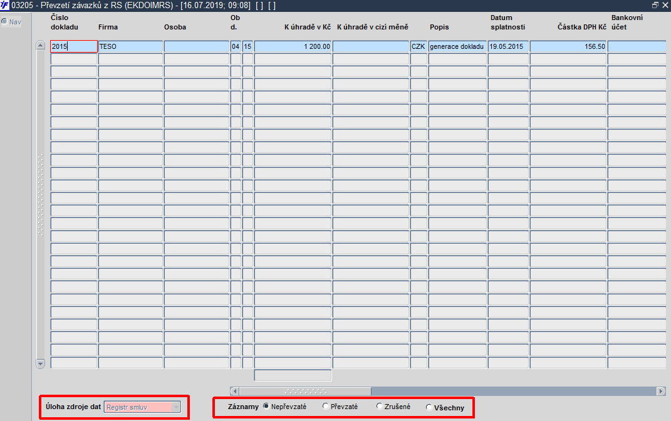671x421 pixels.
Task: Click the Částka DPH Kč column header
Action: point(582,27)
